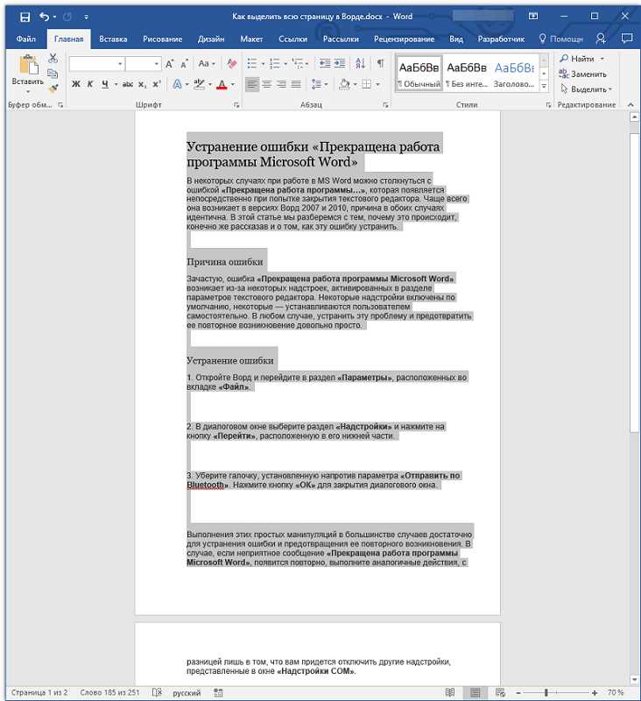Switch to the Разработчик tab
The image size is (641, 701).
point(501,39)
